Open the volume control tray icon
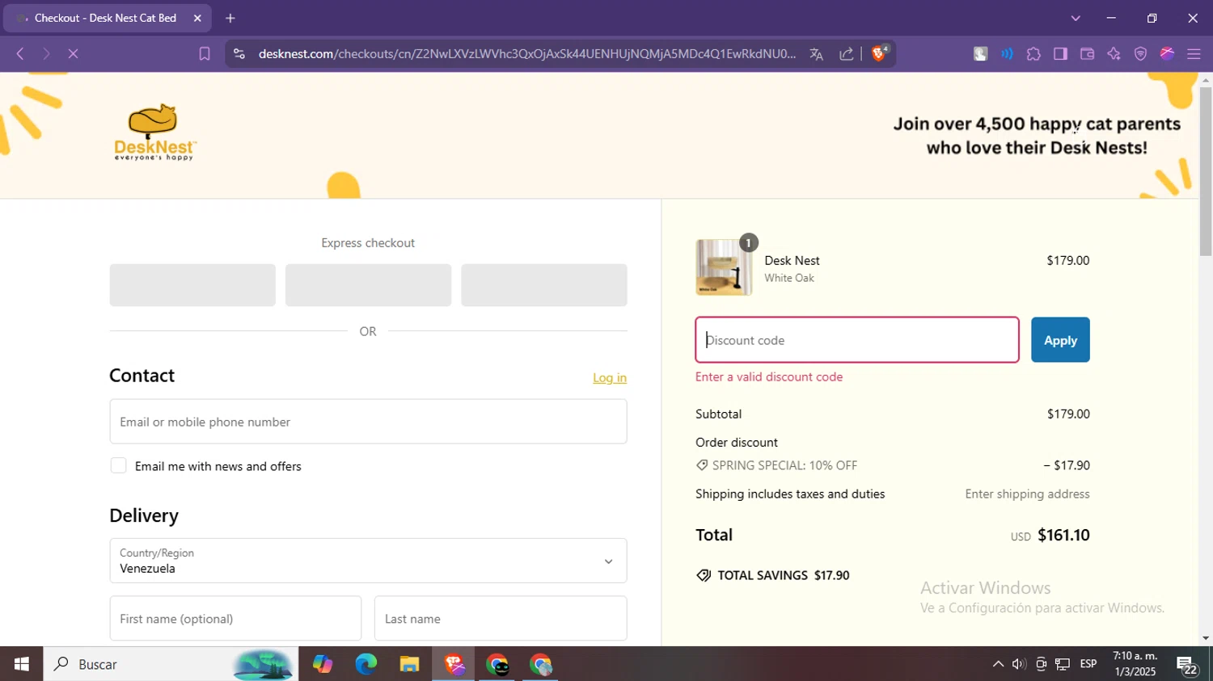This screenshot has height=681, width=1213. pos(1019,664)
